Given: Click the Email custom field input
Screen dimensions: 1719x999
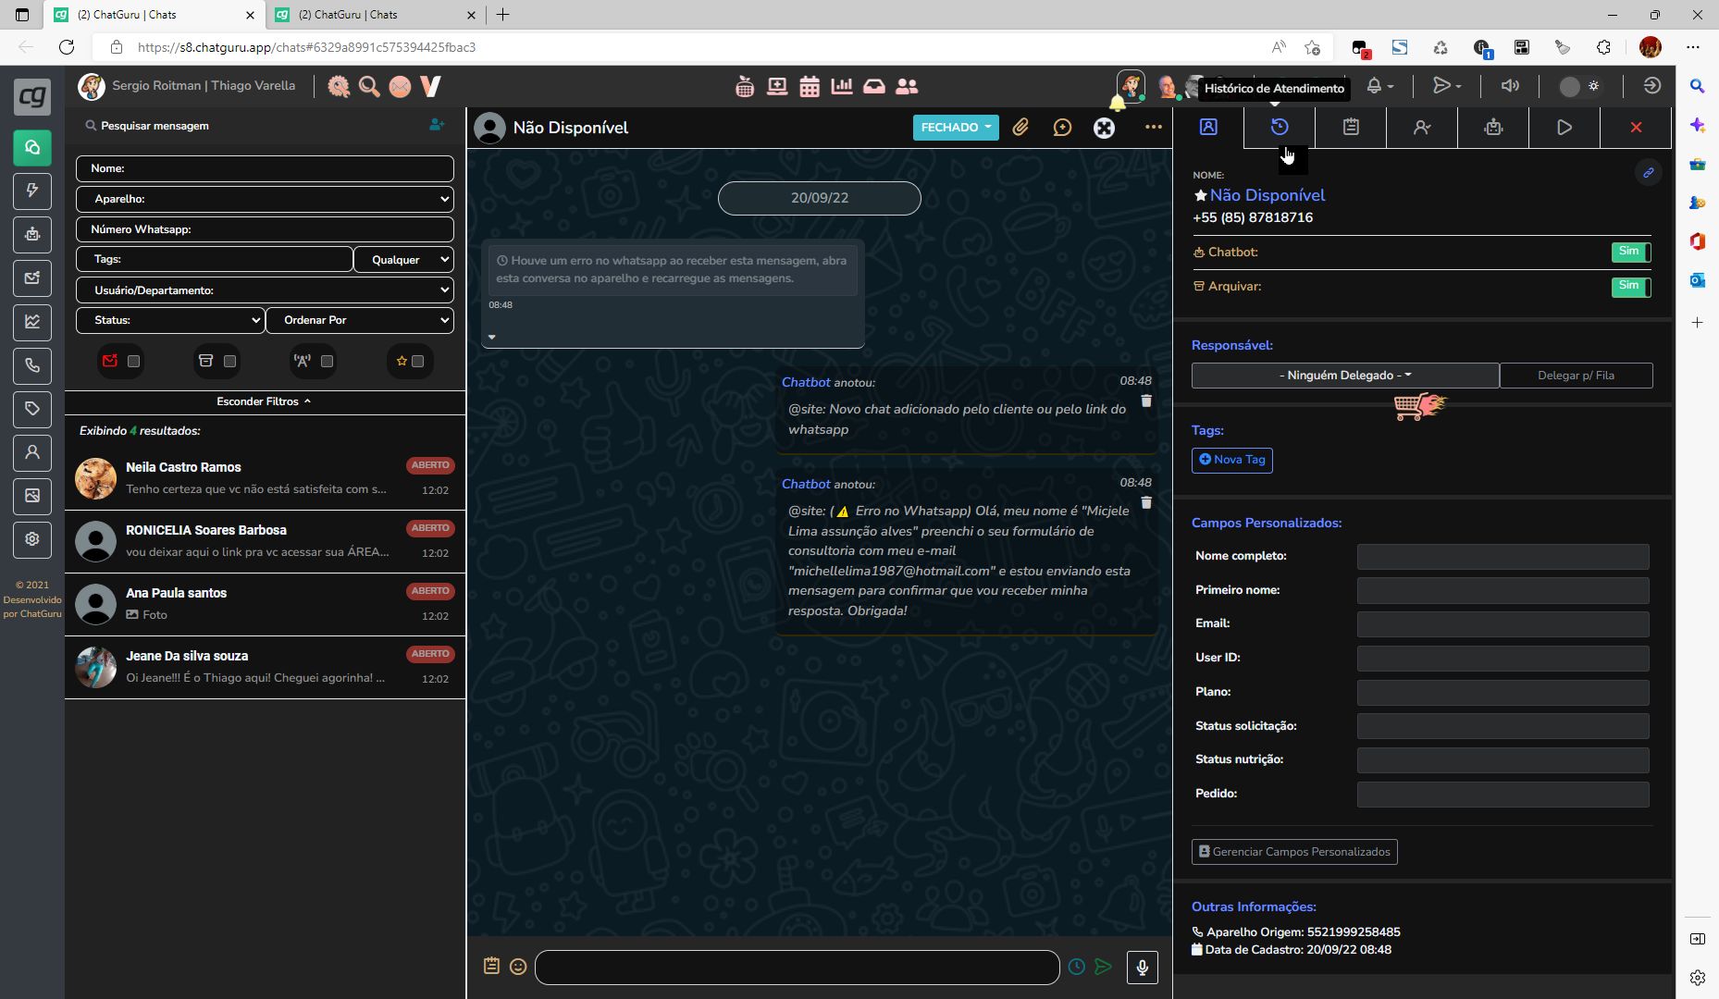Looking at the screenshot, I should [1503, 624].
